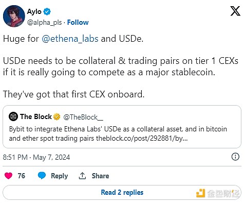Open the 8:51 PM May 7, 2024 timestamp
245x203 pixels.
(x=36, y=157)
